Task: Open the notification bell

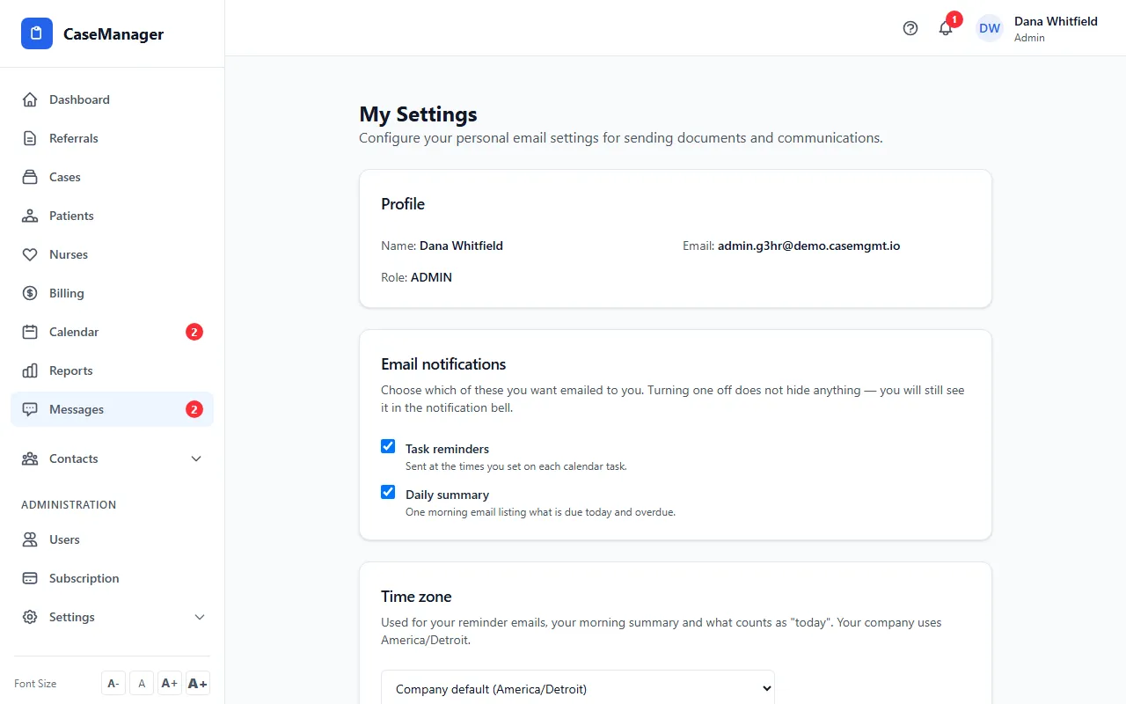Action: (946, 28)
